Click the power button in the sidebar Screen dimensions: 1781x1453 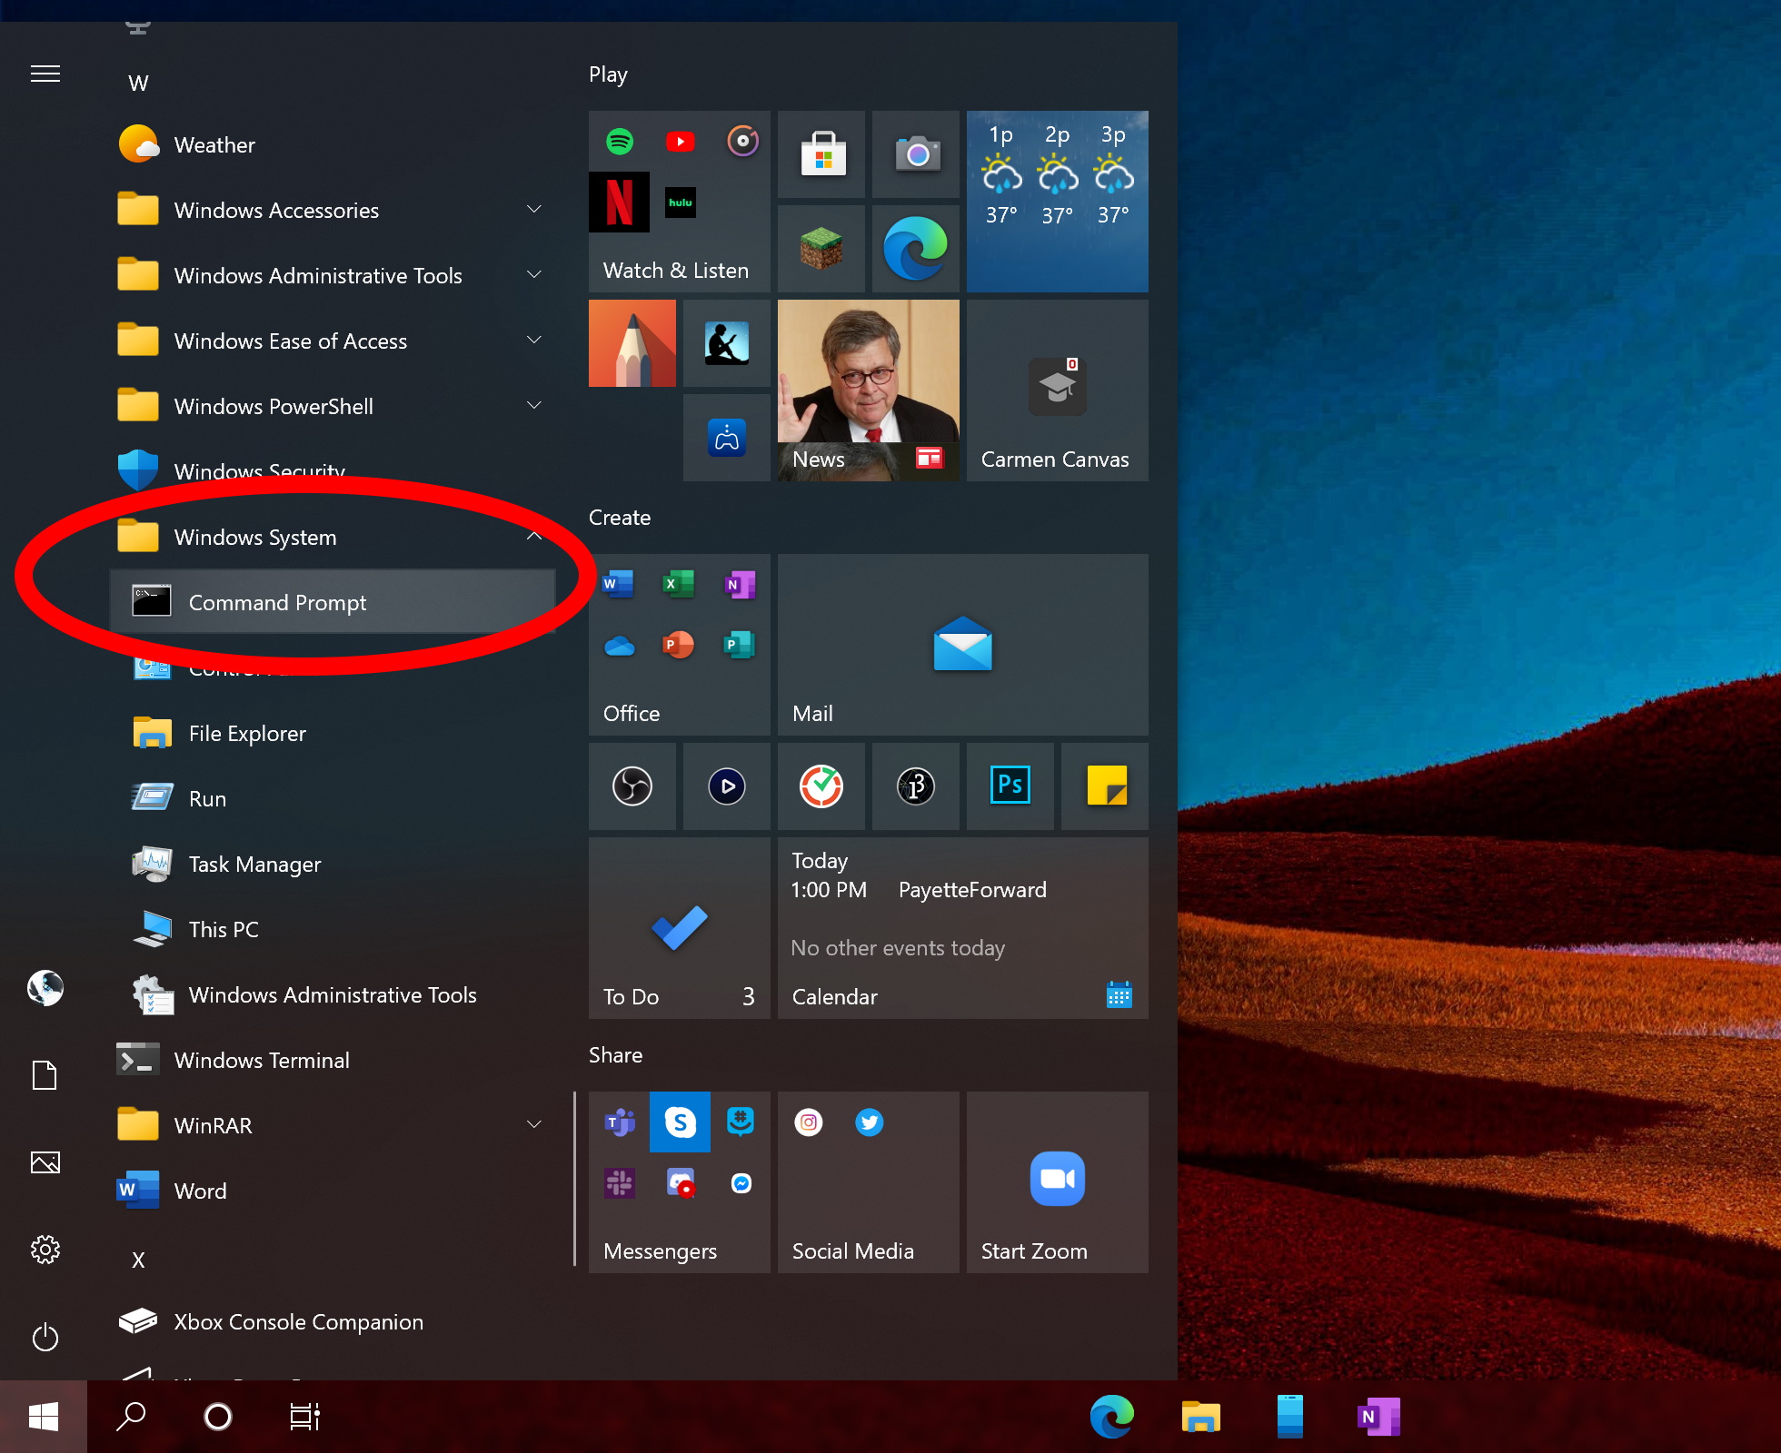coord(45,1337)
